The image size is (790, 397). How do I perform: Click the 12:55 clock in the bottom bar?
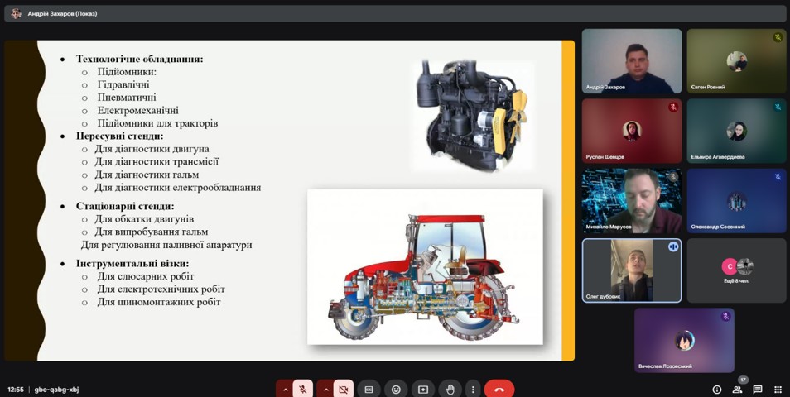click(x=16, y=390)
